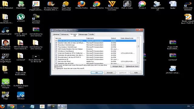
Task: Click the Désactiver tout button
Action: [132, 66]
